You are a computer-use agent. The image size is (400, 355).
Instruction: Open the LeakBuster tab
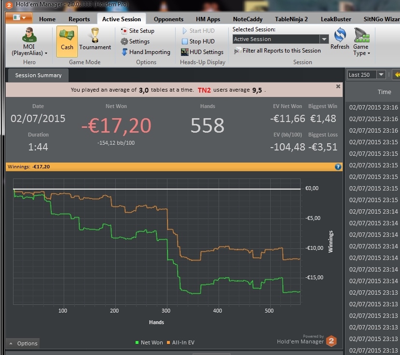tap(336, 19)
